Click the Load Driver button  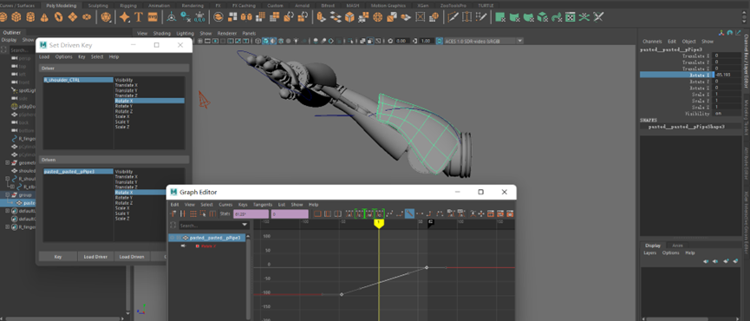coord(95,257)
